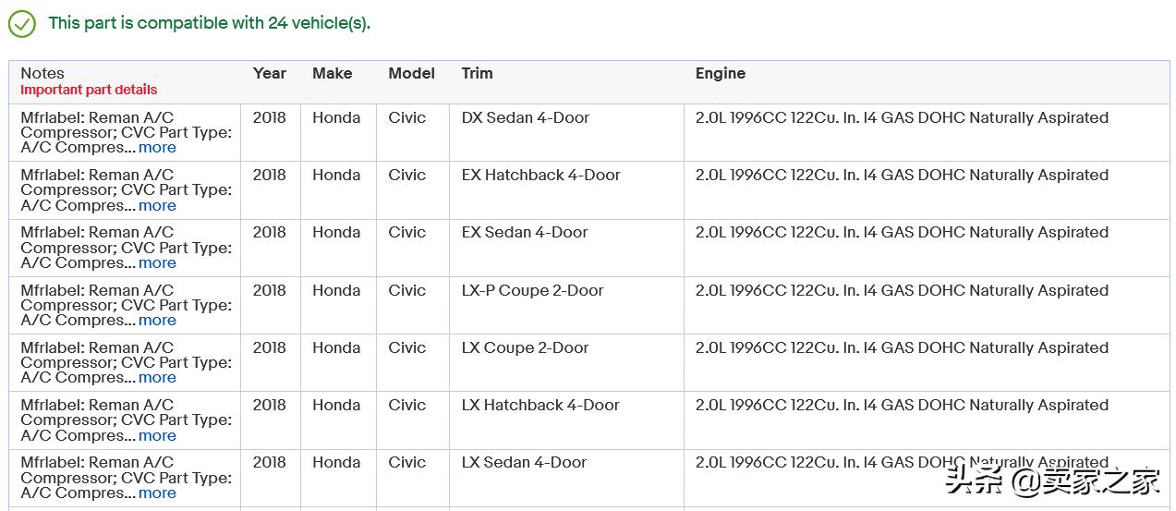The height and width of the screenshot is (511, 1176).
Task: Click the compatible with 24 vehicles message
Action: pyautogui.click(x=209, y=23)
